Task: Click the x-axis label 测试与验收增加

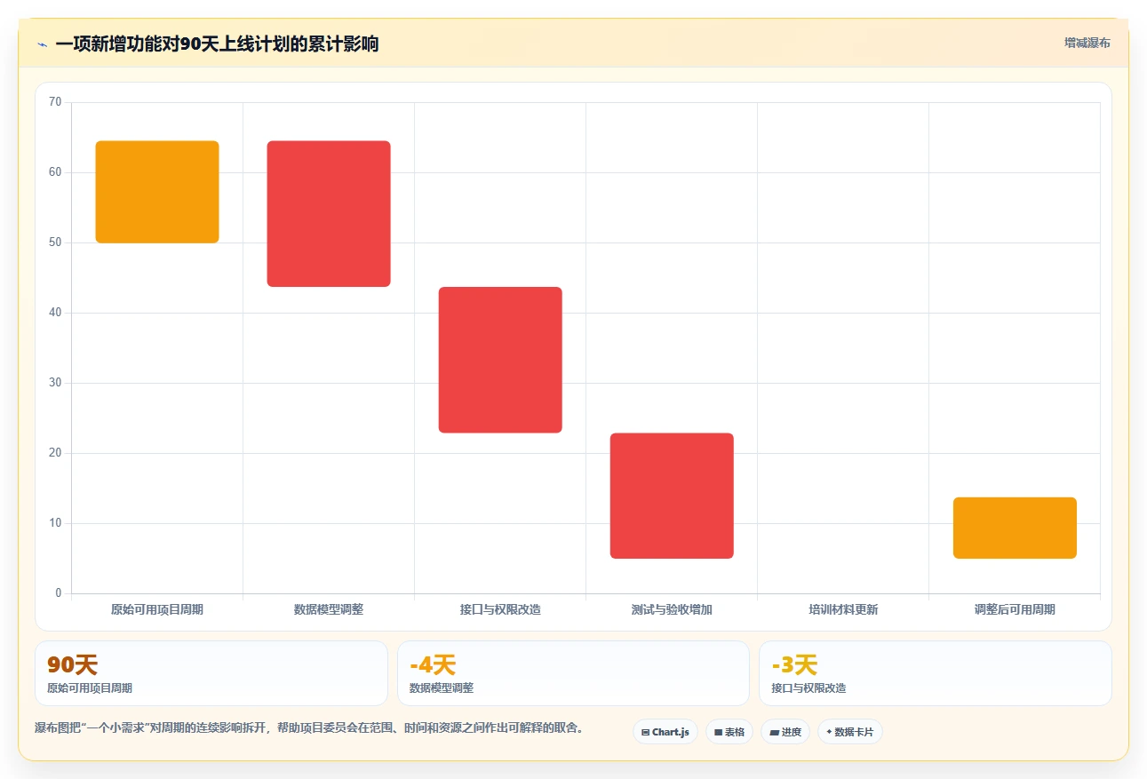Action: click(x=672, y=609)
